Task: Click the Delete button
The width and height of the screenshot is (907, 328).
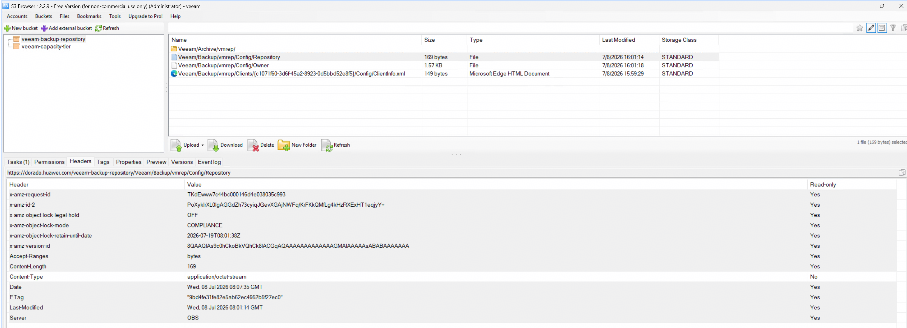Action: tap(261, 145)
